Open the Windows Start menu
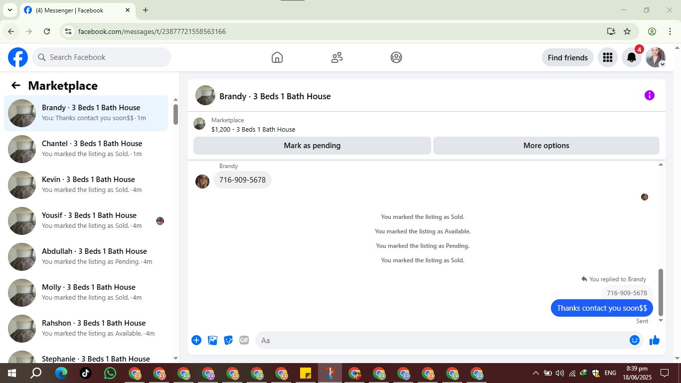681x383 pixels. (11, 373)
